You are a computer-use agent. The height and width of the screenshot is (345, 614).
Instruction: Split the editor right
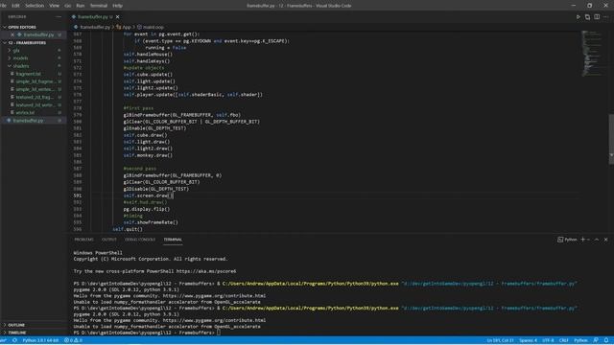coord(597,17)
